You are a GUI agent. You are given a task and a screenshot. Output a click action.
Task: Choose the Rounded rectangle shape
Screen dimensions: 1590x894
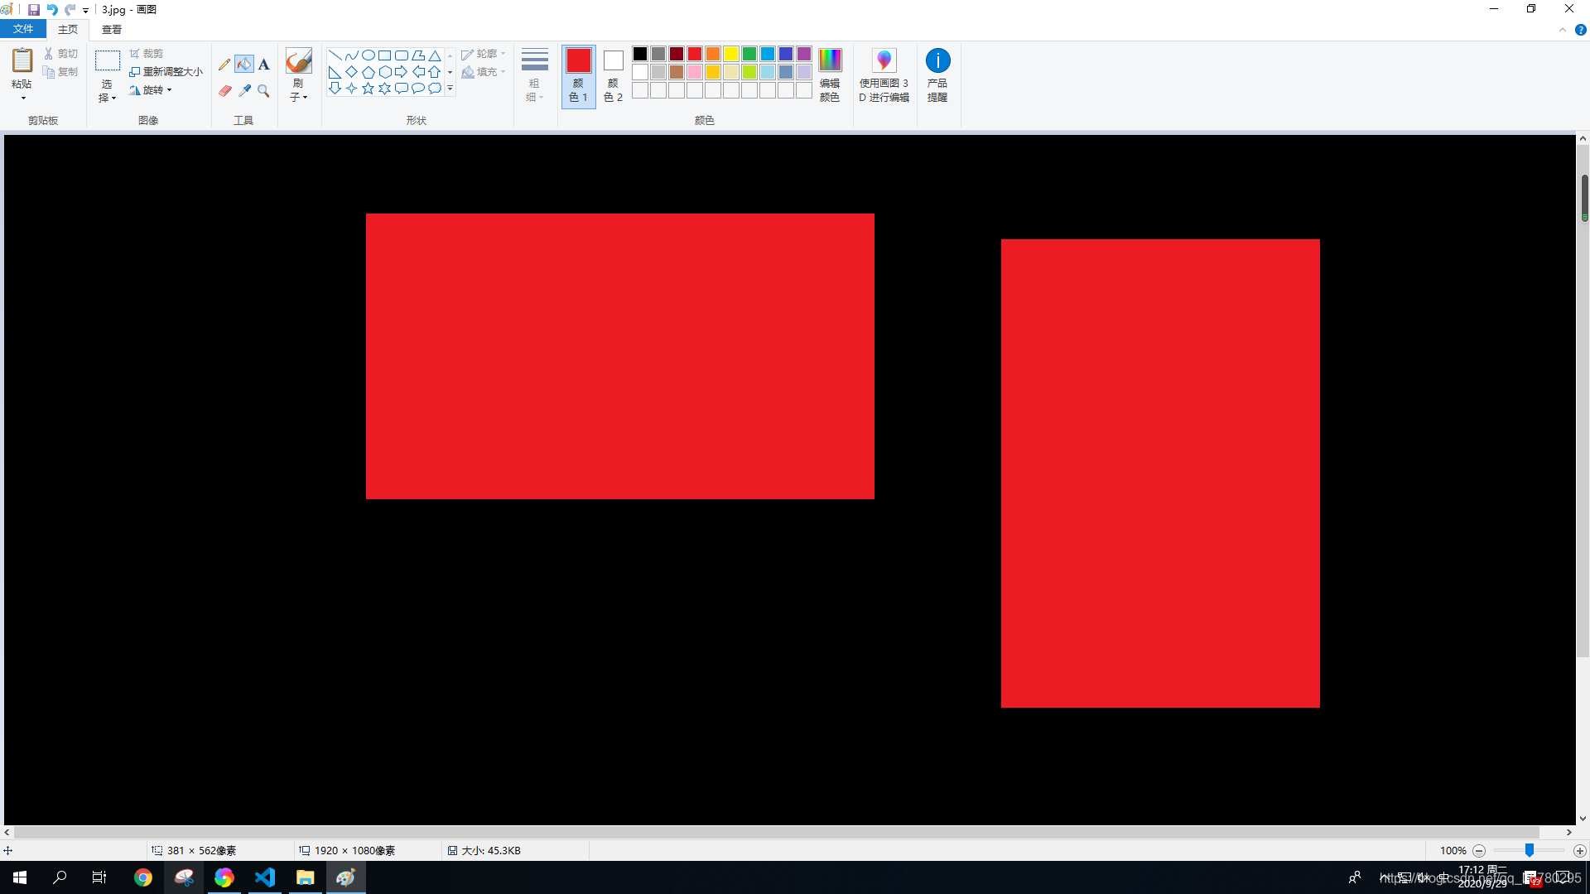(402, 55)
